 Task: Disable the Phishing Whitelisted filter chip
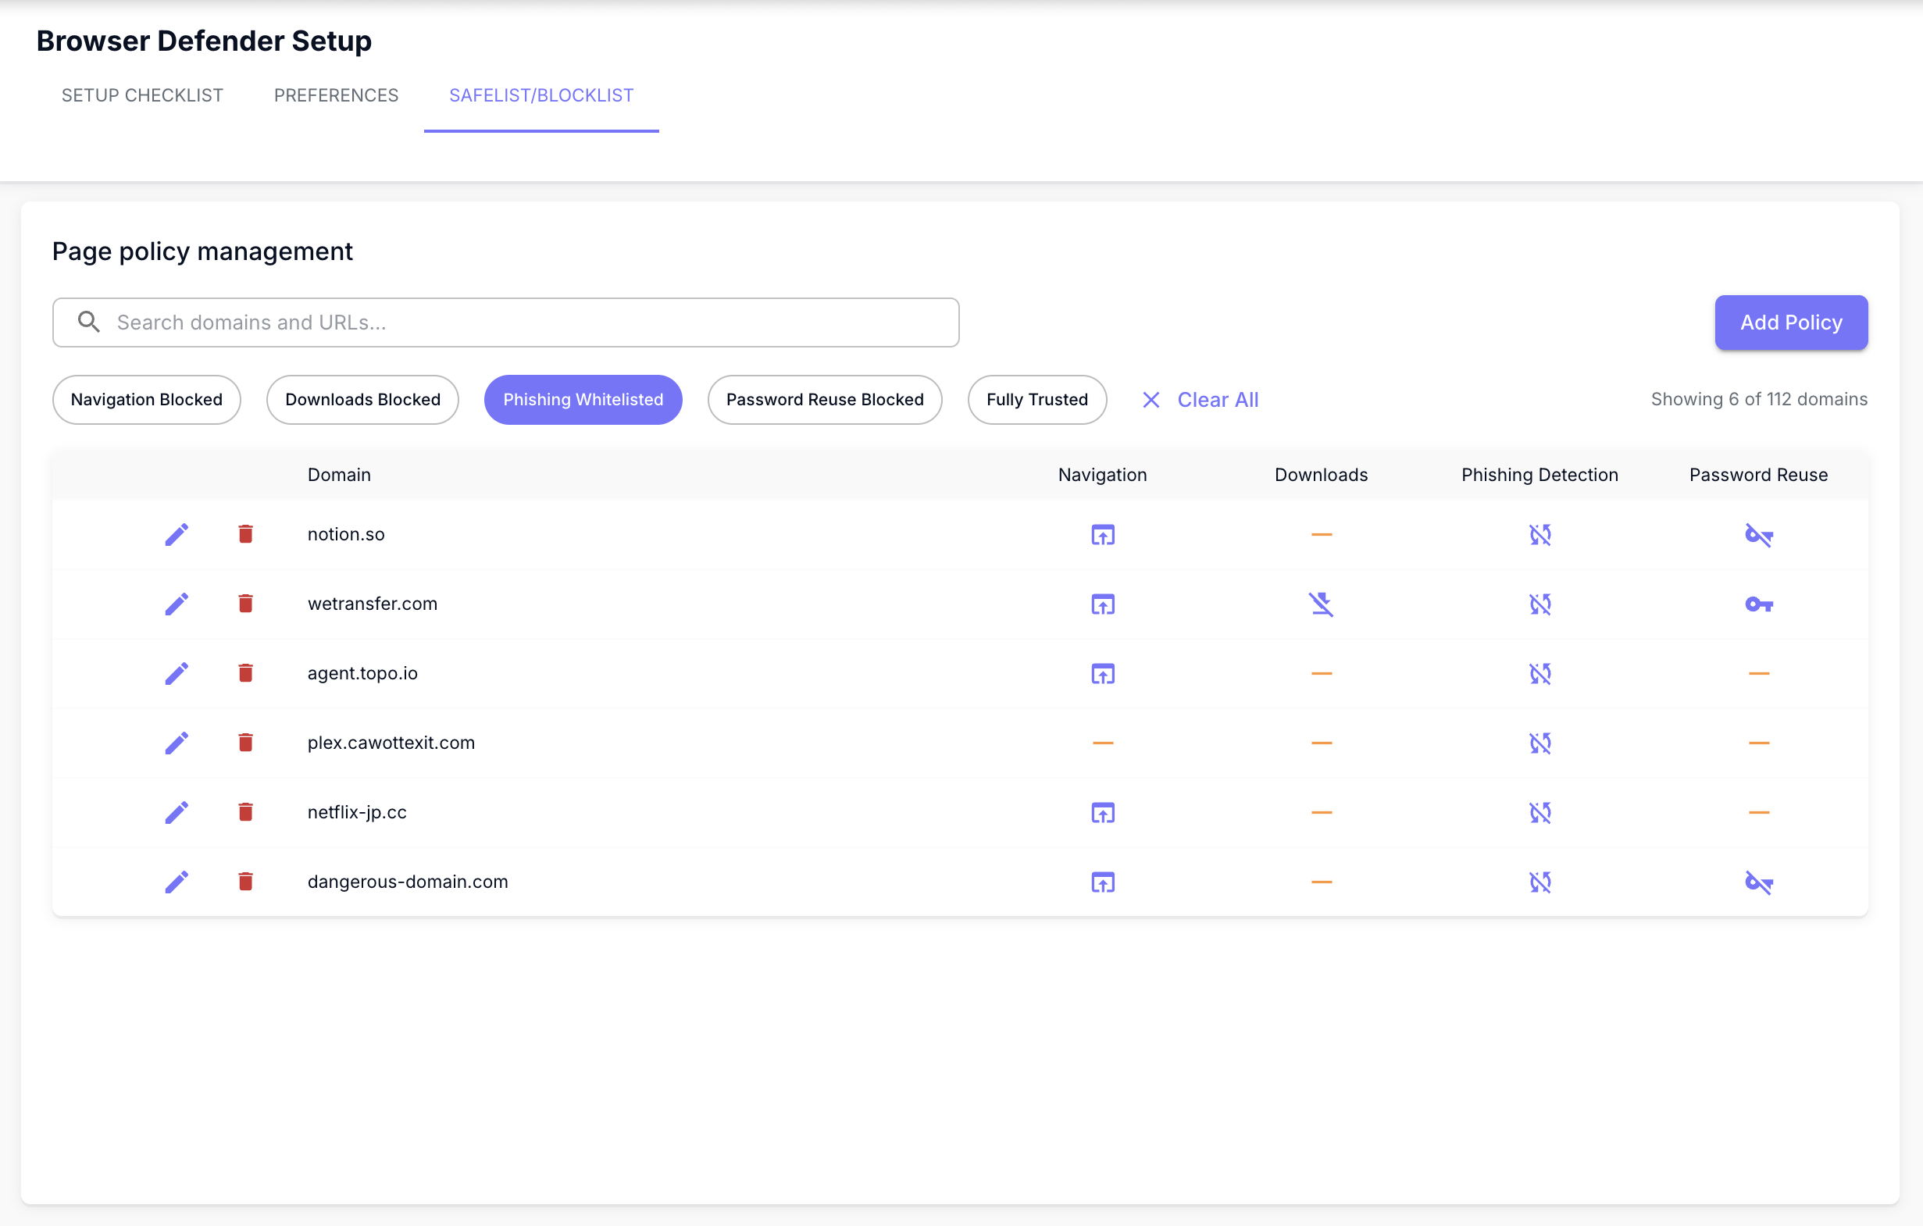click(x=583, y=399)
